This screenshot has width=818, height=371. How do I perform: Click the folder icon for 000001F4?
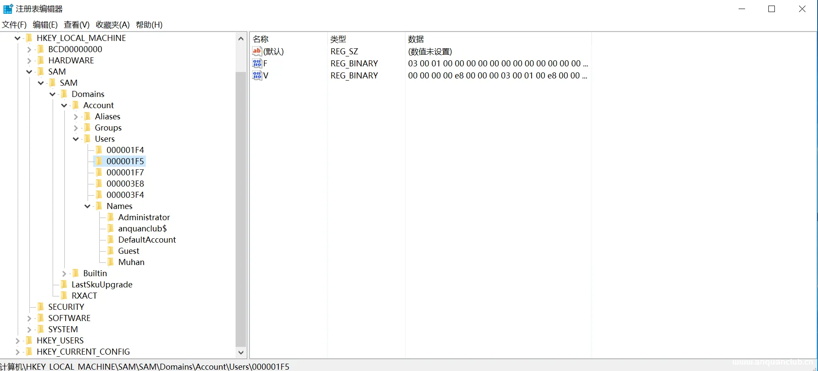(99, 150)
